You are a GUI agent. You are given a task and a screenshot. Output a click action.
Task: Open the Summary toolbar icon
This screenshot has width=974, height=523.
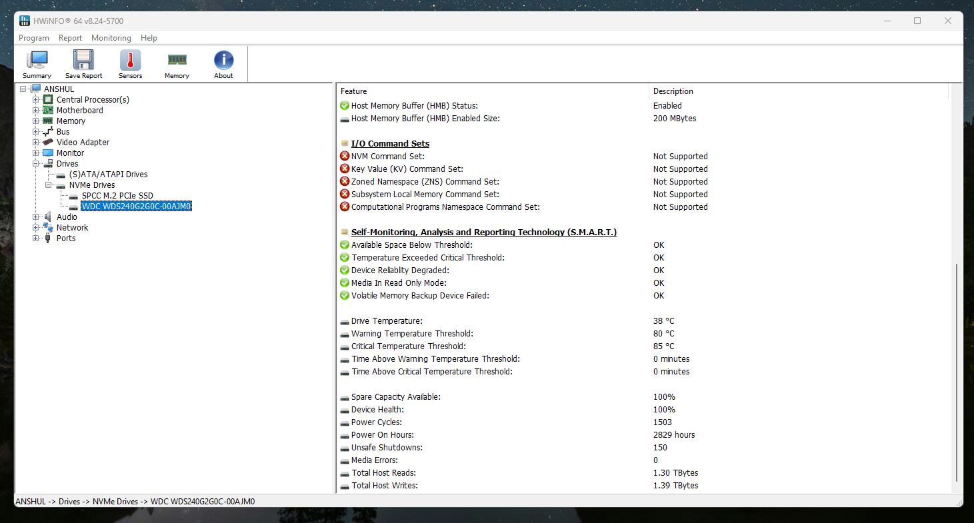pyautogui.click(x=37, y=61)
